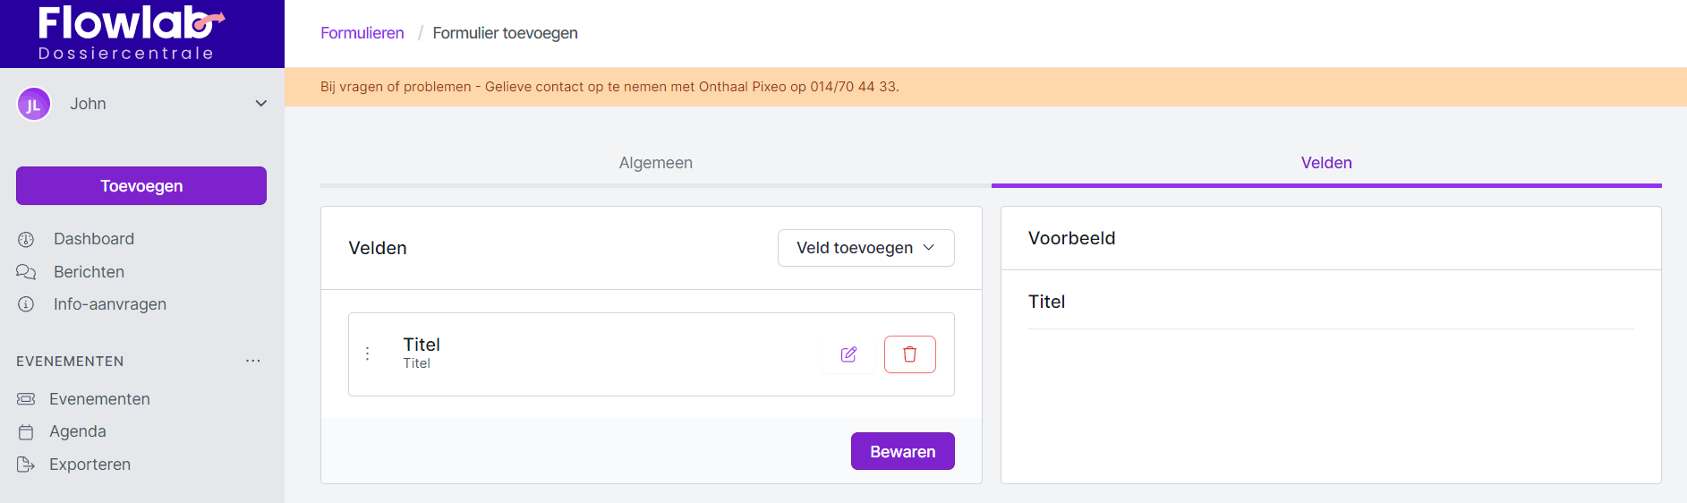
Task: Click the Exporteren export icon
Action: (x=26, y=465)
